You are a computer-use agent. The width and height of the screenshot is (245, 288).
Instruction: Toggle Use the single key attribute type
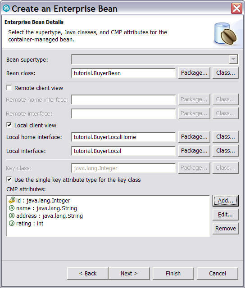[x=9, y=179]
